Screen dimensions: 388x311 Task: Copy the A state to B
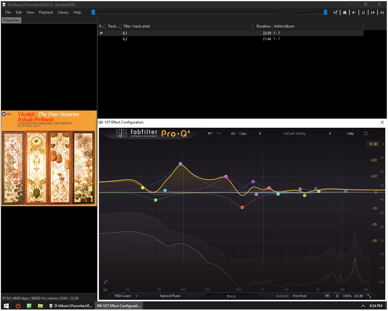tap(243, 133)
